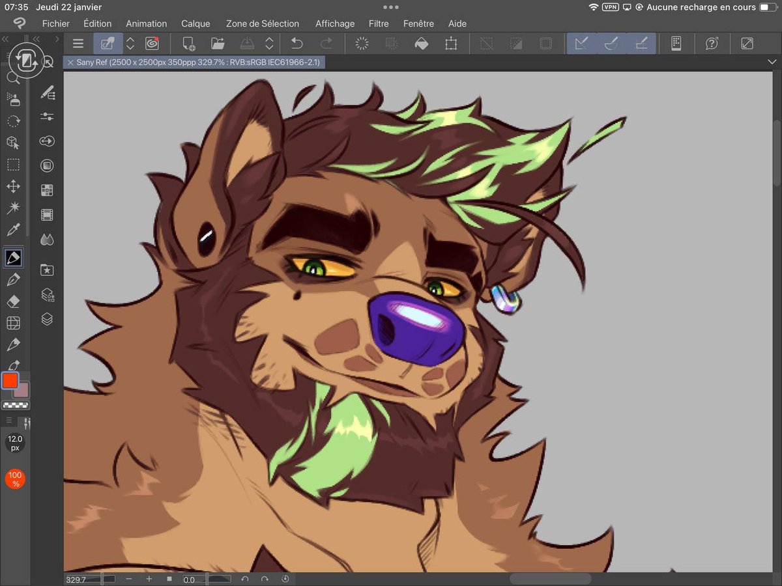Open the Animation menu
782x586 pixels.
click(x=146, y=23)
